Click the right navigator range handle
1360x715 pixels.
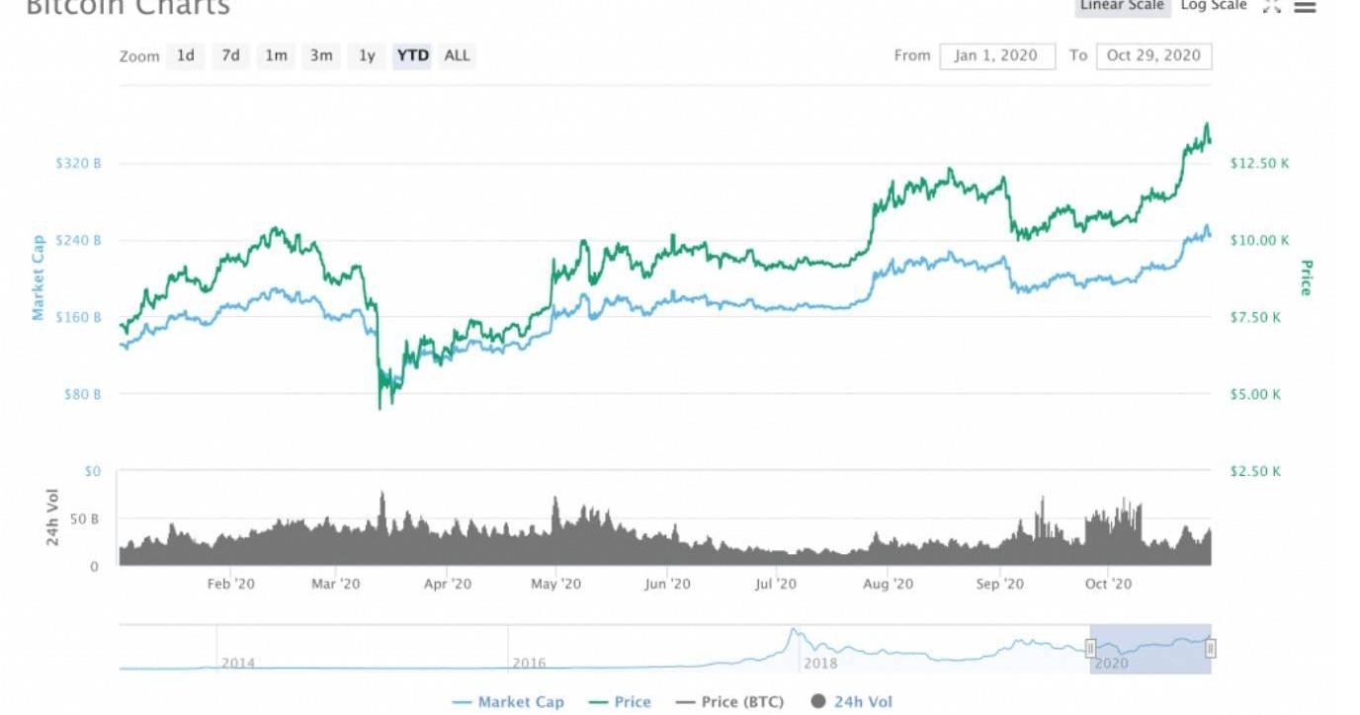(1211, 648)
